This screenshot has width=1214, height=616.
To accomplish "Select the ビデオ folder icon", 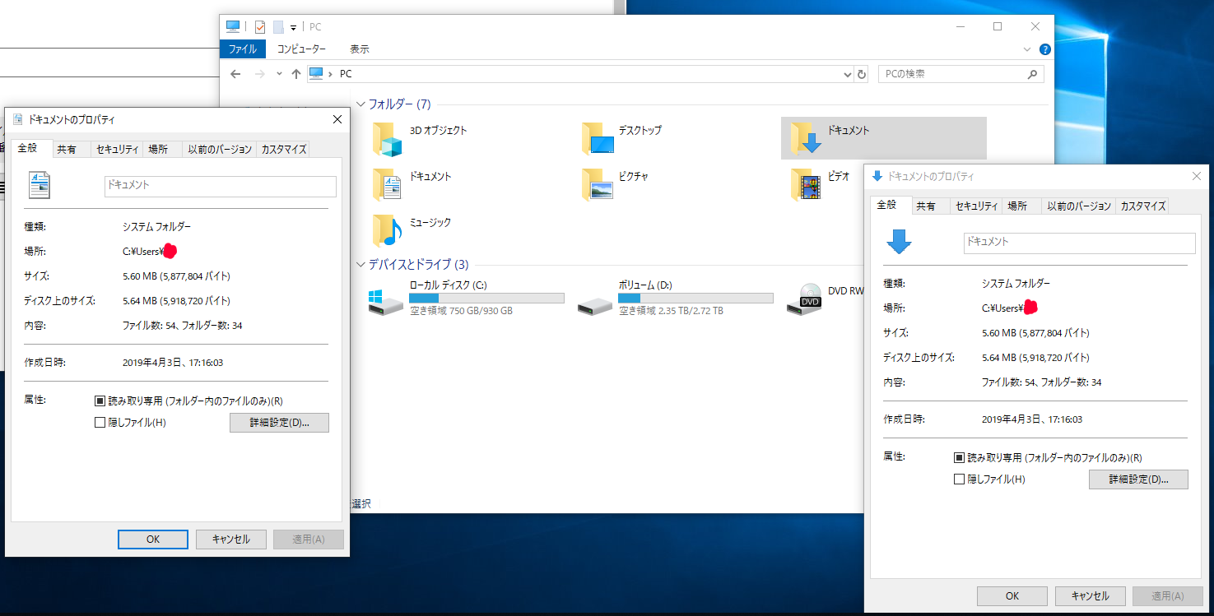I will [806, 185].
